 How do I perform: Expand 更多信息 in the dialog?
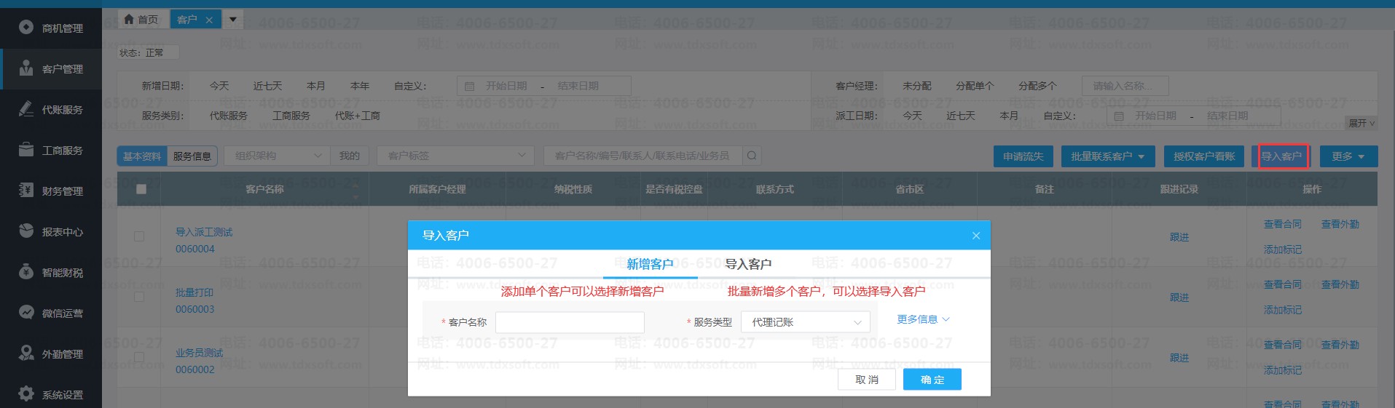[x=923, y=319]
